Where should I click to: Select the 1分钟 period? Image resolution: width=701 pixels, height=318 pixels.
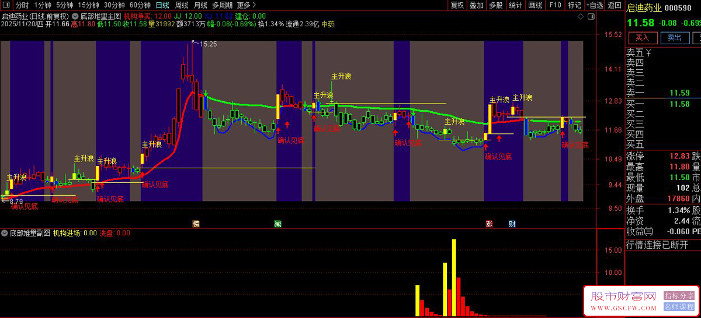click(x=43, y=5)
